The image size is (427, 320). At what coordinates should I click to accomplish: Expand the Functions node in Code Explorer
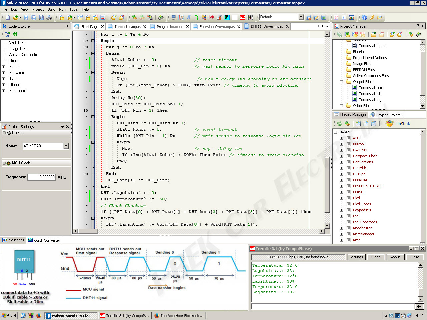click(4, 91)
